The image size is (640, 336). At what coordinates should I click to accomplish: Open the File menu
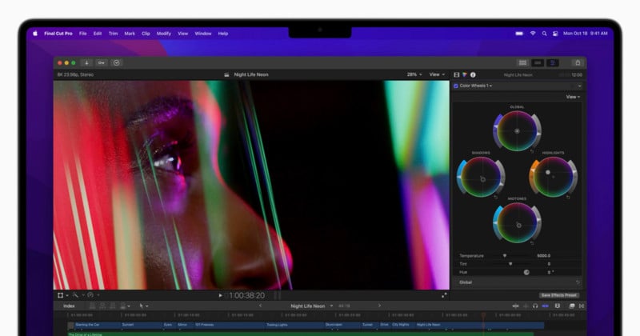pos(83,34)
